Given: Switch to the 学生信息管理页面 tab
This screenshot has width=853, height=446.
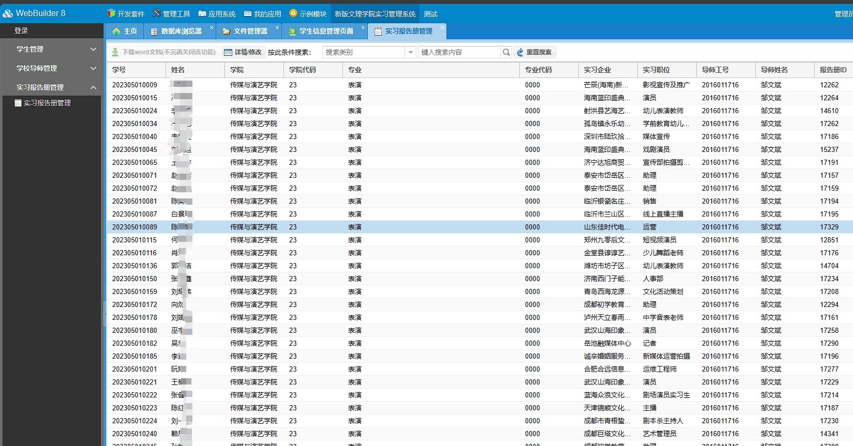Looking at the screenshot, I should point(325,31).
